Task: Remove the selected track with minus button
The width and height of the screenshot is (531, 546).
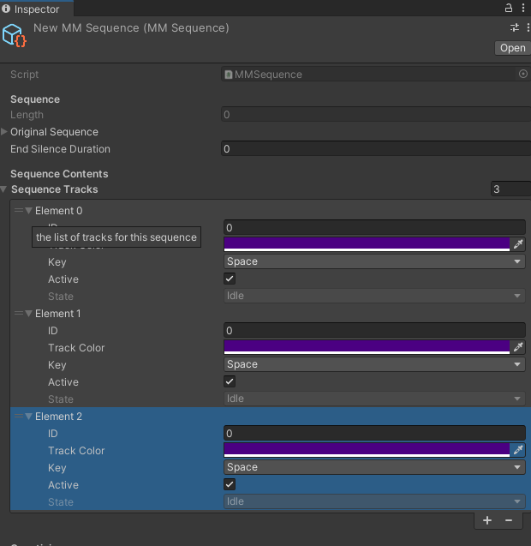Action: click(509, 520)
